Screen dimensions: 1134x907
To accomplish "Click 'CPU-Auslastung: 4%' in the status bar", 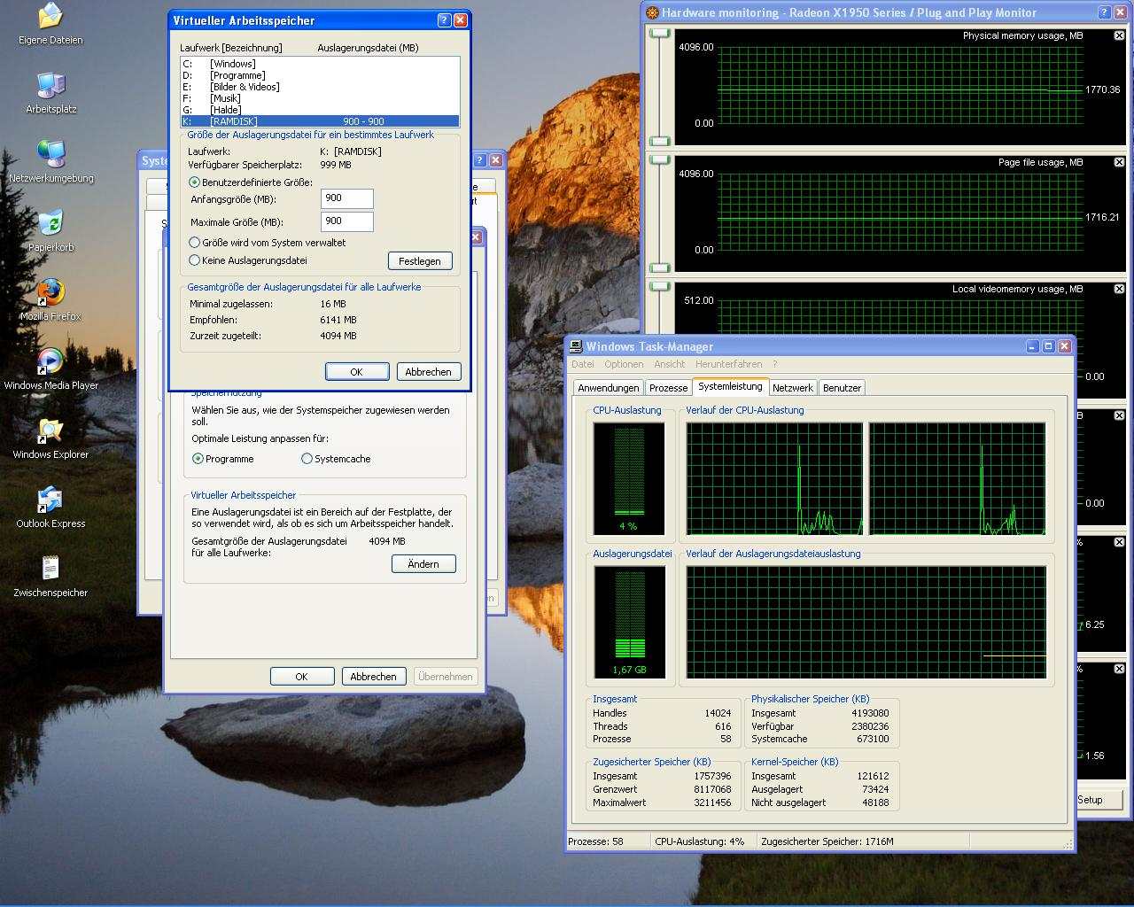I will [702, 841].
